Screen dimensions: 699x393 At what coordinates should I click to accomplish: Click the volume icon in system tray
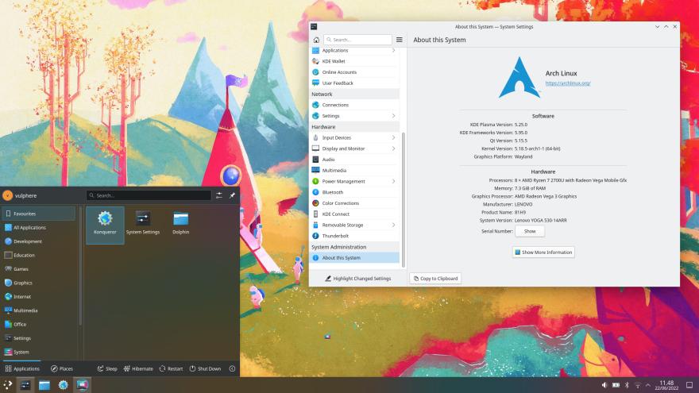click(604, 385)
